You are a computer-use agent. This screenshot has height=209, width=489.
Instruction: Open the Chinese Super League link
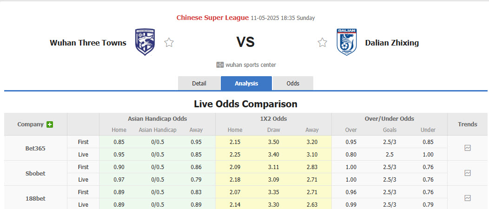coord(212,18)
